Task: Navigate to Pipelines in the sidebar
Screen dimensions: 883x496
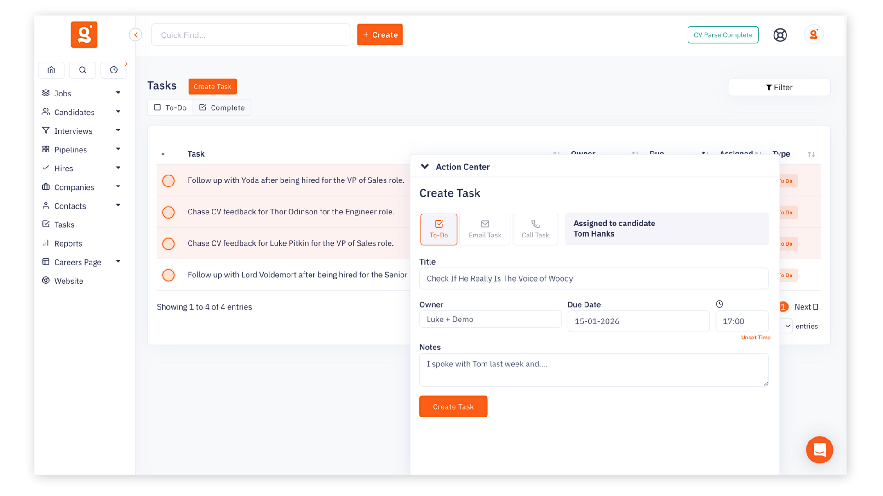Action: [x=70, y=149]
